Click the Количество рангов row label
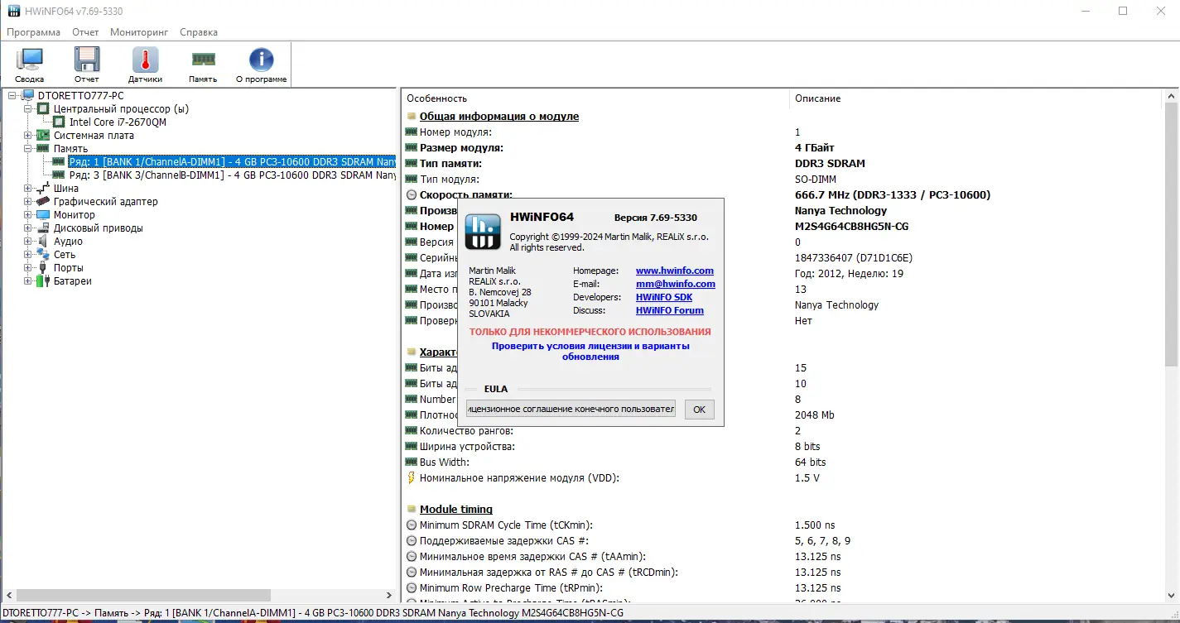1180x623 pixels. [x=466, y=431]
